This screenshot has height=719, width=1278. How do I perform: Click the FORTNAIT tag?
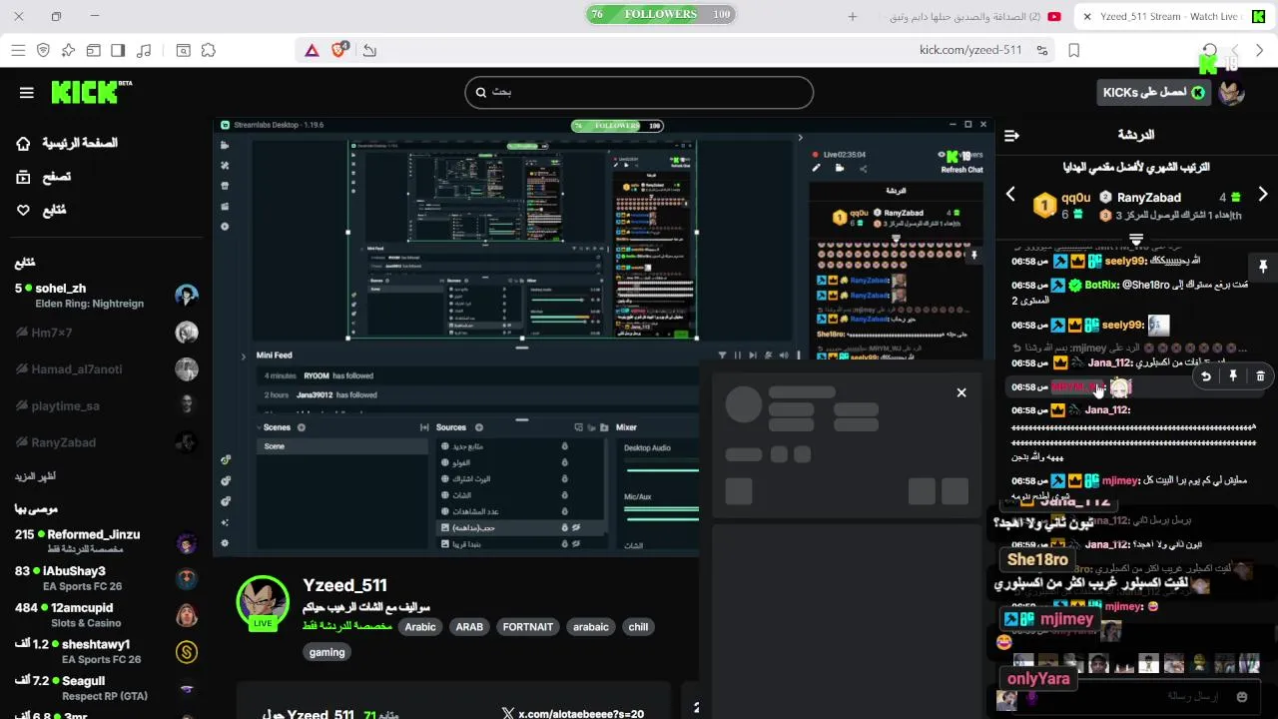[x=528, y=627]
